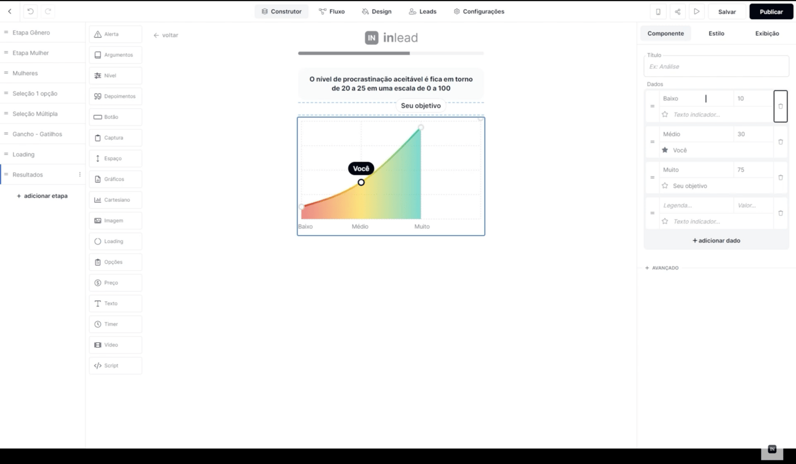Add the Nível component
The width and height of the screenshot is (796, 464).
(115, 76)
